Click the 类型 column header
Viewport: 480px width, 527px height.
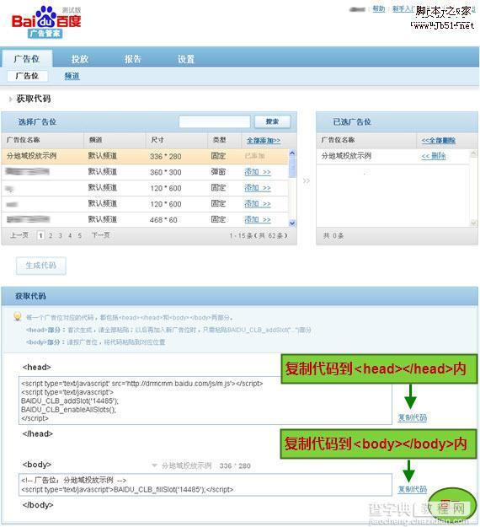coord(219,140)
